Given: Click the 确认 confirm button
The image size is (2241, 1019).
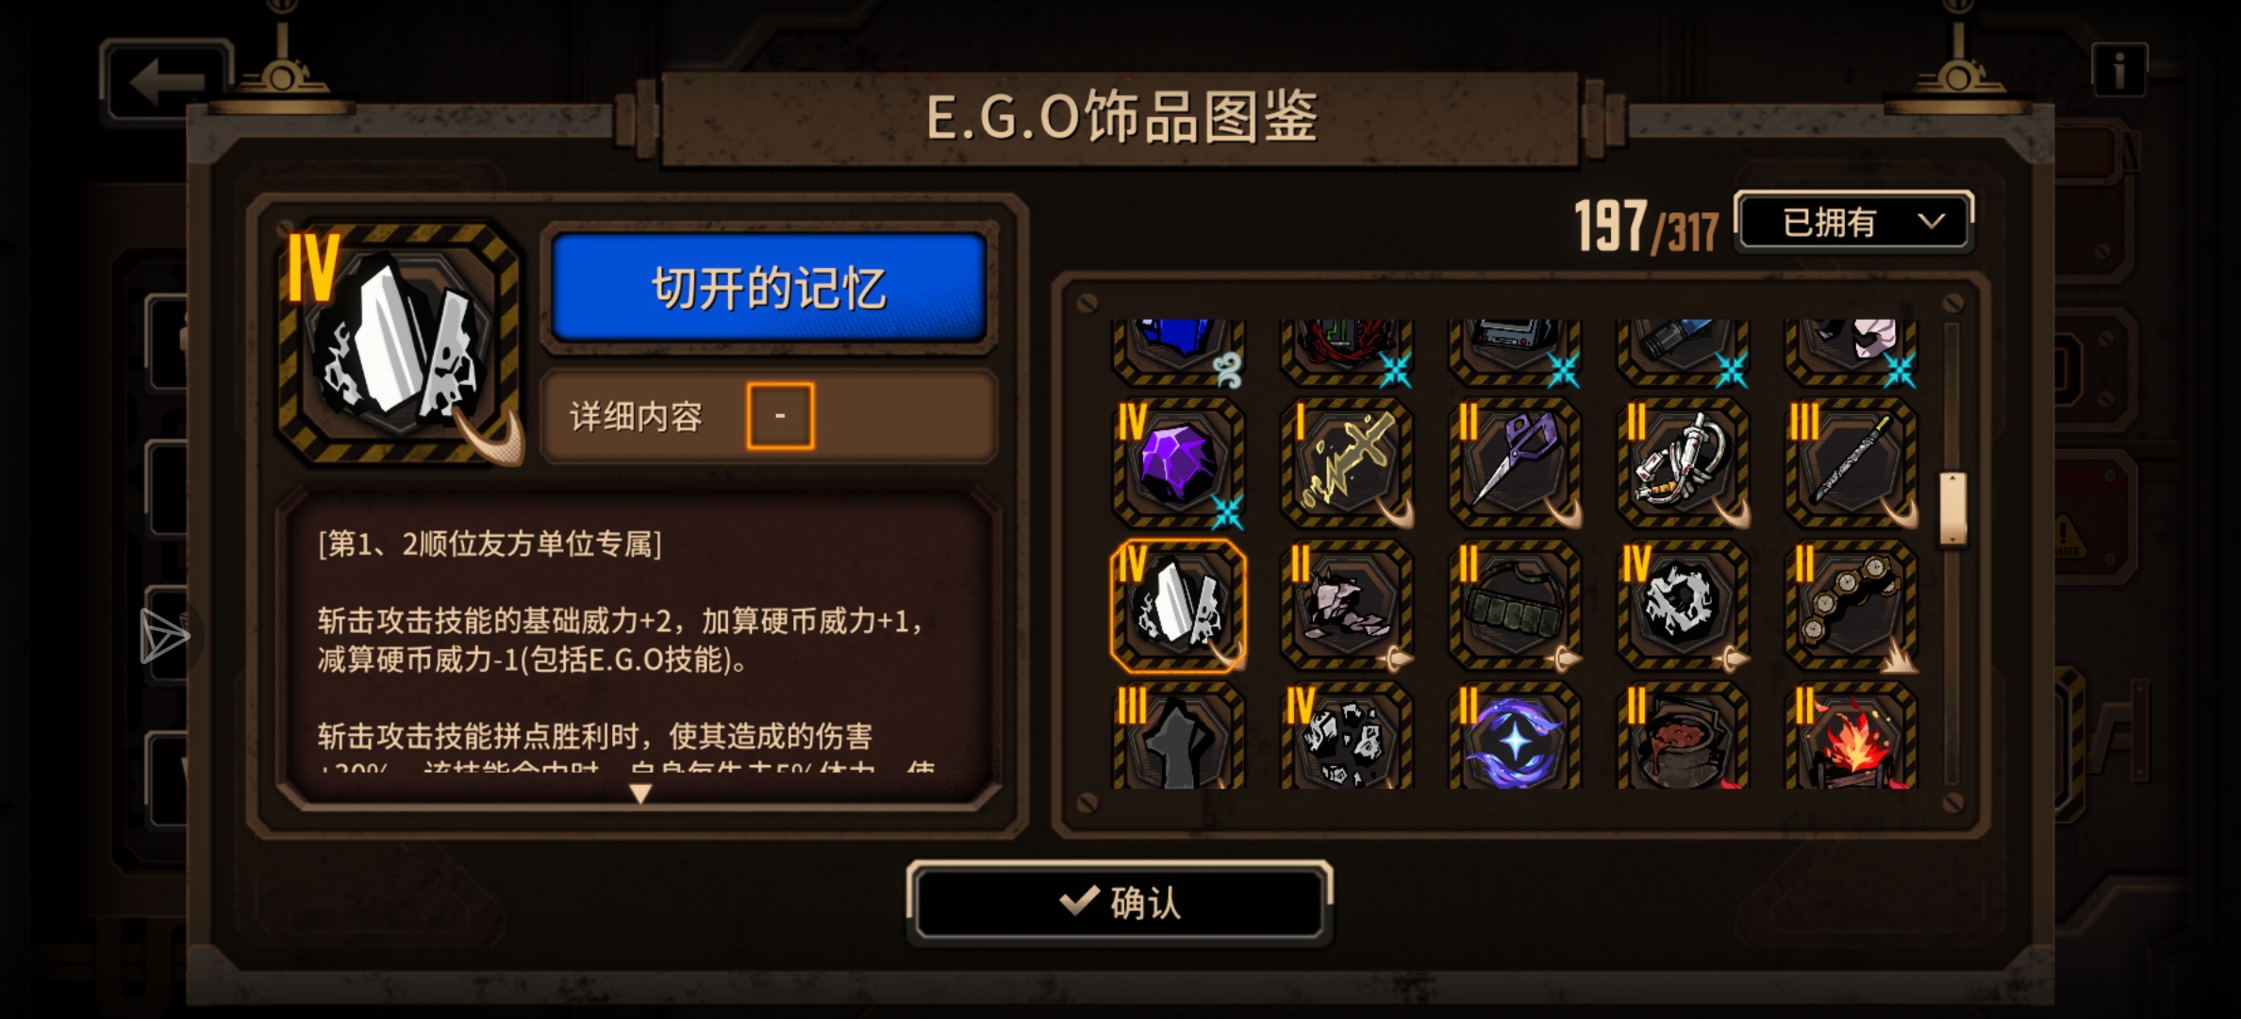Looking at the screenshot, I should point(1120,903).
